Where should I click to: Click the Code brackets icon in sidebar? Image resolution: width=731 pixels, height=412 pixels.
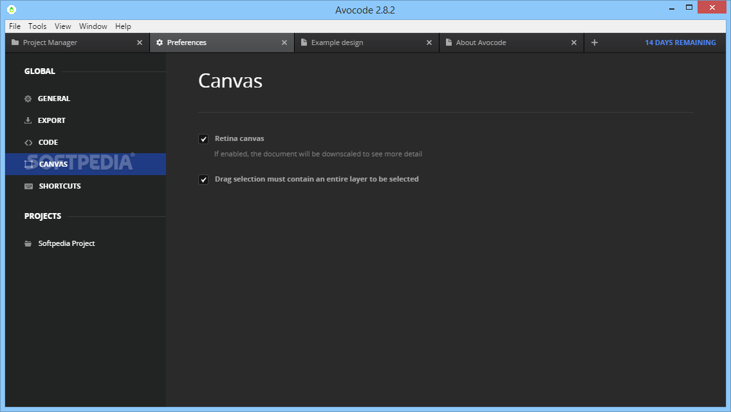[x=28, y=142]
